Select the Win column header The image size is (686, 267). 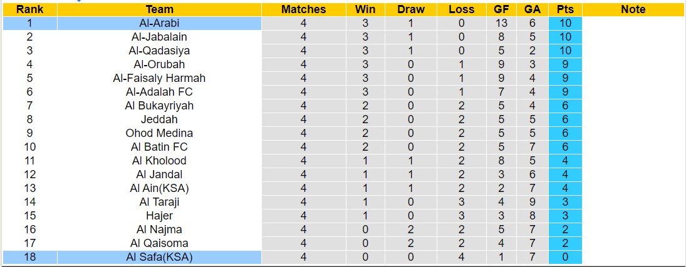click(365, 9)
